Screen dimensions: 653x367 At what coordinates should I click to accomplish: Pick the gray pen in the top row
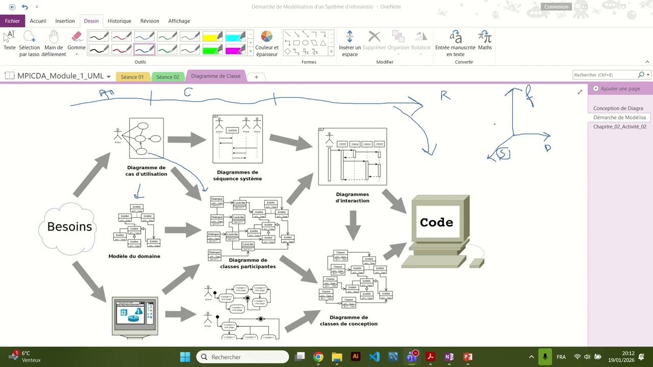point(190,36)
